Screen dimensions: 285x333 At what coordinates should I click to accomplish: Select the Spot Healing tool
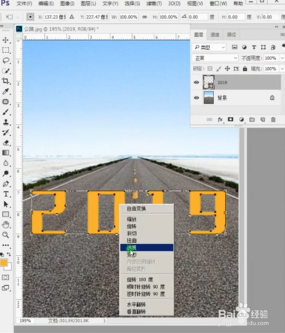pos(6,102)
